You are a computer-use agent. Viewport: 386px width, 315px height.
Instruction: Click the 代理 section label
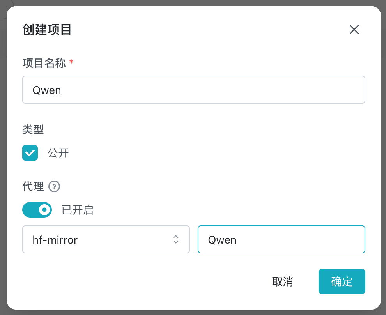(33, 186)
